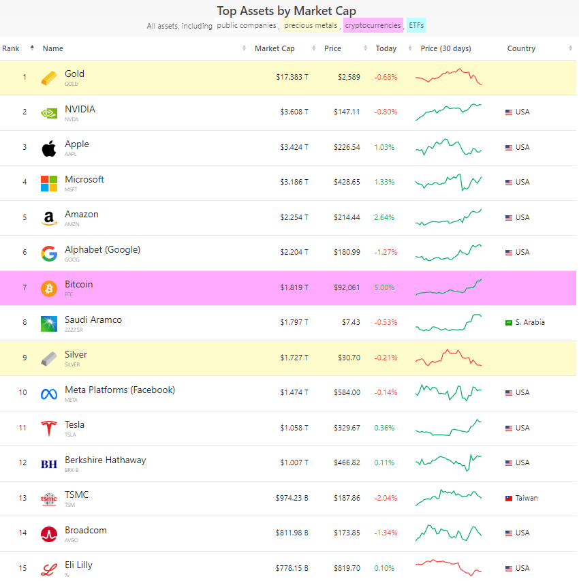
Task: Open the Broadcom logo icon
Action: click(49, 534)
